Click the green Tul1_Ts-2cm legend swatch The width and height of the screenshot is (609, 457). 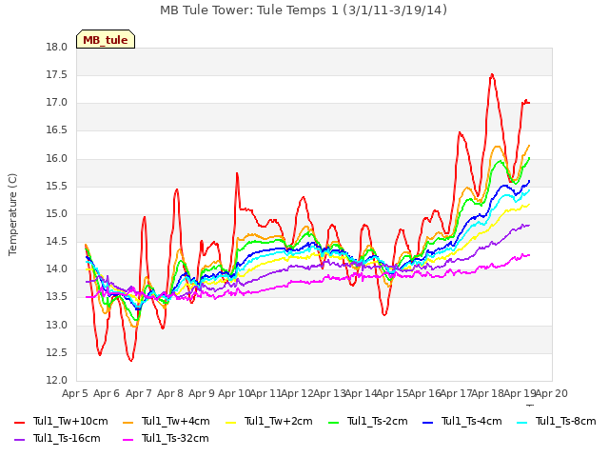click(x=334, y=423)
